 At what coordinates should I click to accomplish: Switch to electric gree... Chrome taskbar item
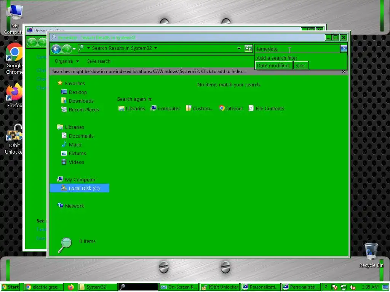(x=44, y=287)
